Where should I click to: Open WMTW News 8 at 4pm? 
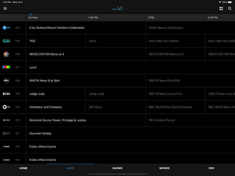pyautogui.click(x=86, y=80)
